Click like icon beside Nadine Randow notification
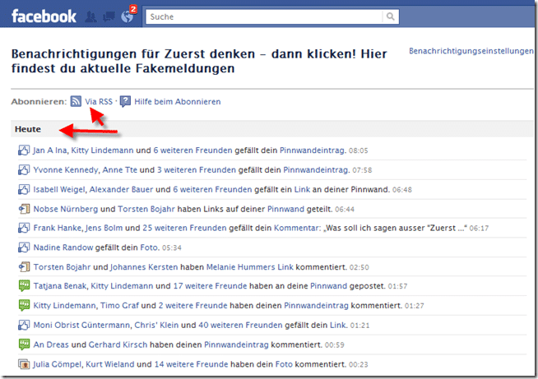538x379 pixels. point(24,247)
